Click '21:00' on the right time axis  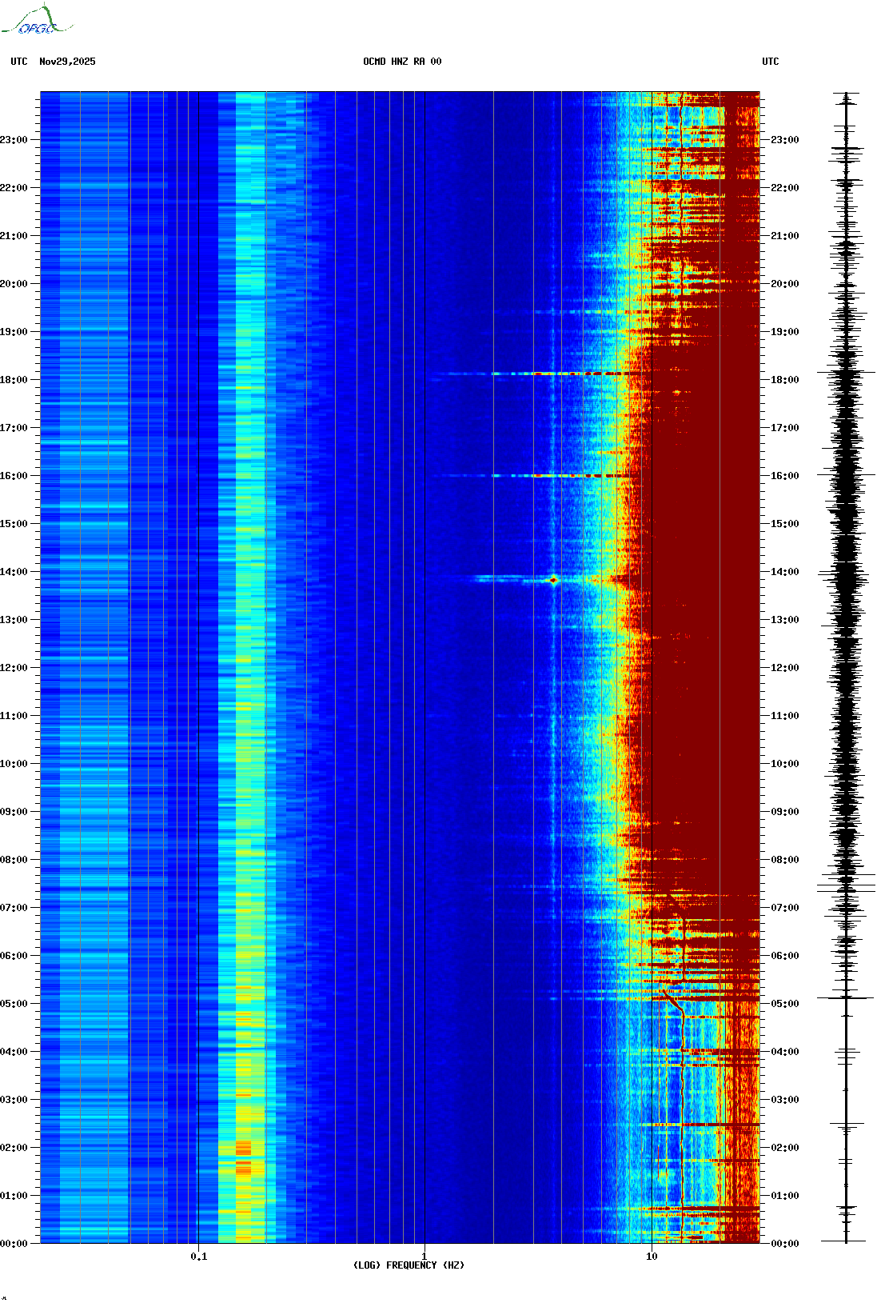pyautogui.click(x=785, y=236)
